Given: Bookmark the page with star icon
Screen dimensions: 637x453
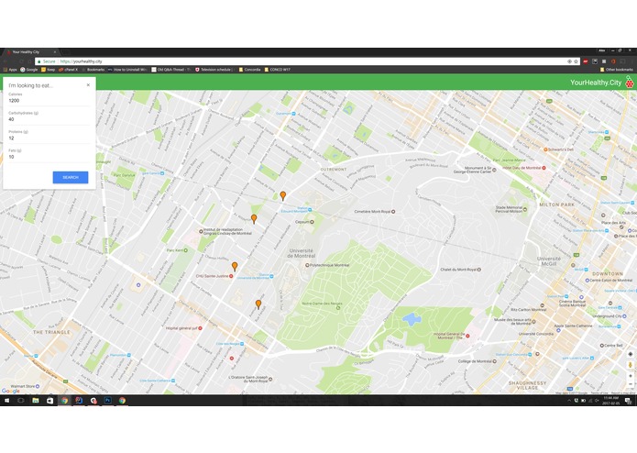Looking at the screenshot, I should [x=577, y=61].
